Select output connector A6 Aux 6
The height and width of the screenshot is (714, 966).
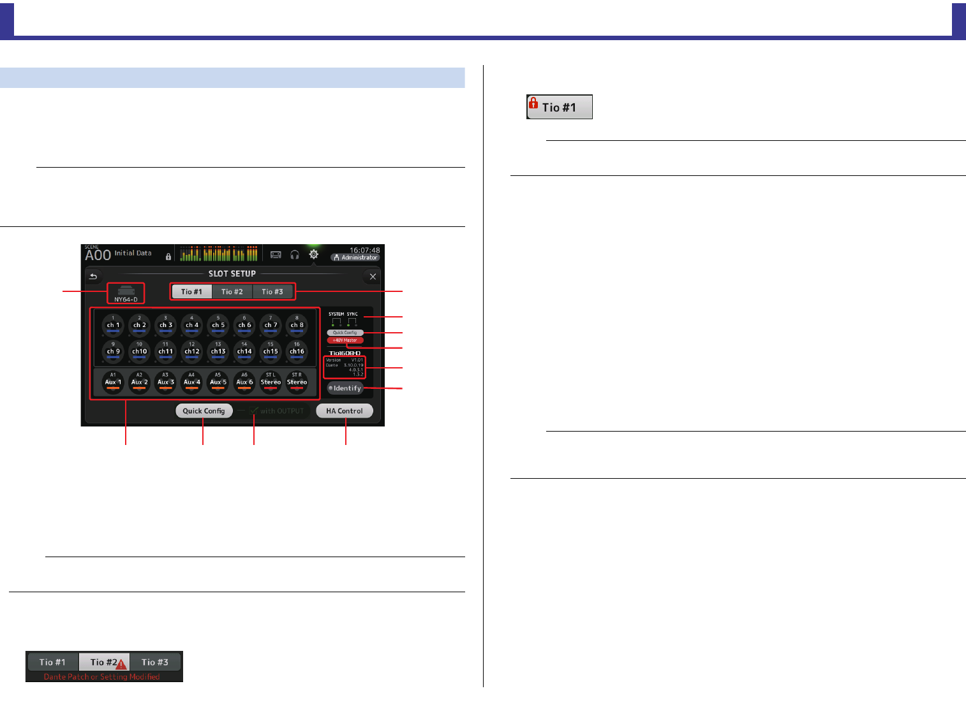(x=244, y=382)
